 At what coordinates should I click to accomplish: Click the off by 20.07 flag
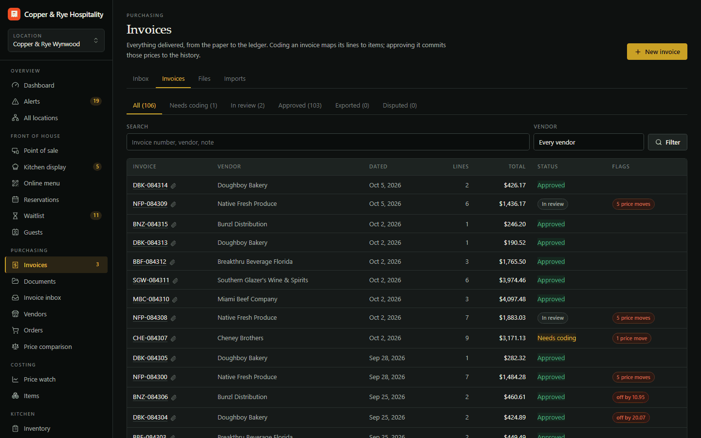point(631,418)
